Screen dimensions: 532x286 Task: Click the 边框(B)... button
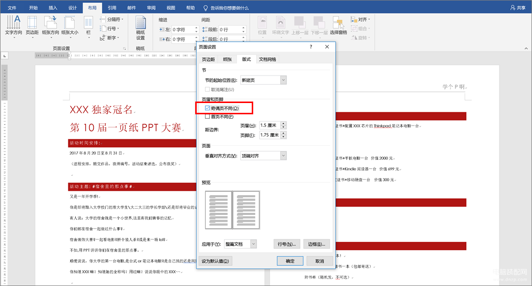click(x=317, y=244)
